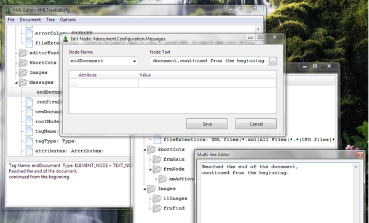This screenshot has height=223, width=369.
Task: Click Save in Edit Node dialog
Action: point(207,124)
